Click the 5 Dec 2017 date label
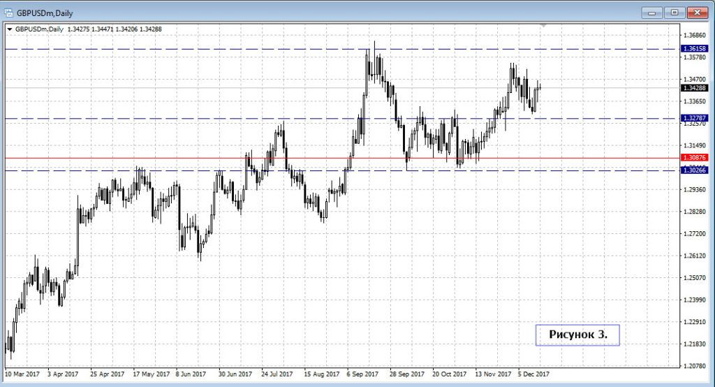Screen dimensions: 715x387 [534, 374]
